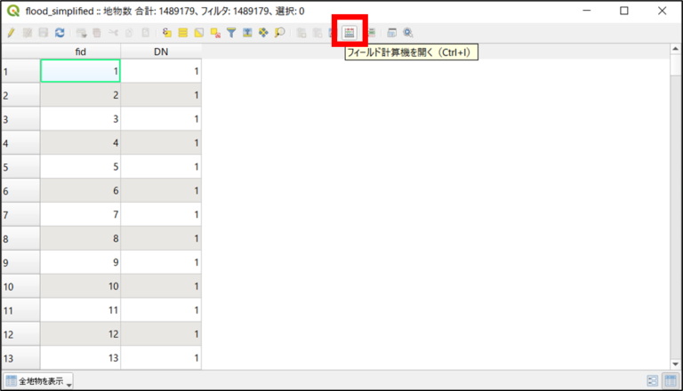Open the funnel filter features tool
The width and height of the screenshot is (683, 391).
pyautogui.click(x=231, y=33)
